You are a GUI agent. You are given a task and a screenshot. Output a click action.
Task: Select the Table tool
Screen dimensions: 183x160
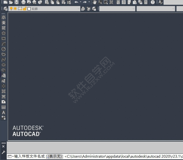4,107
